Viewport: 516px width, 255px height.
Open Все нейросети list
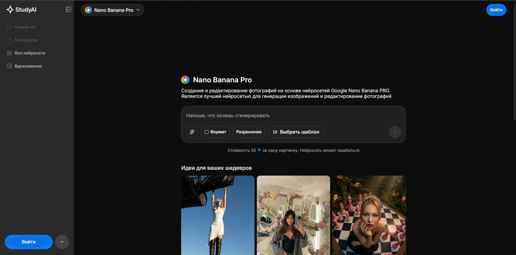click(x=26, y=53)
